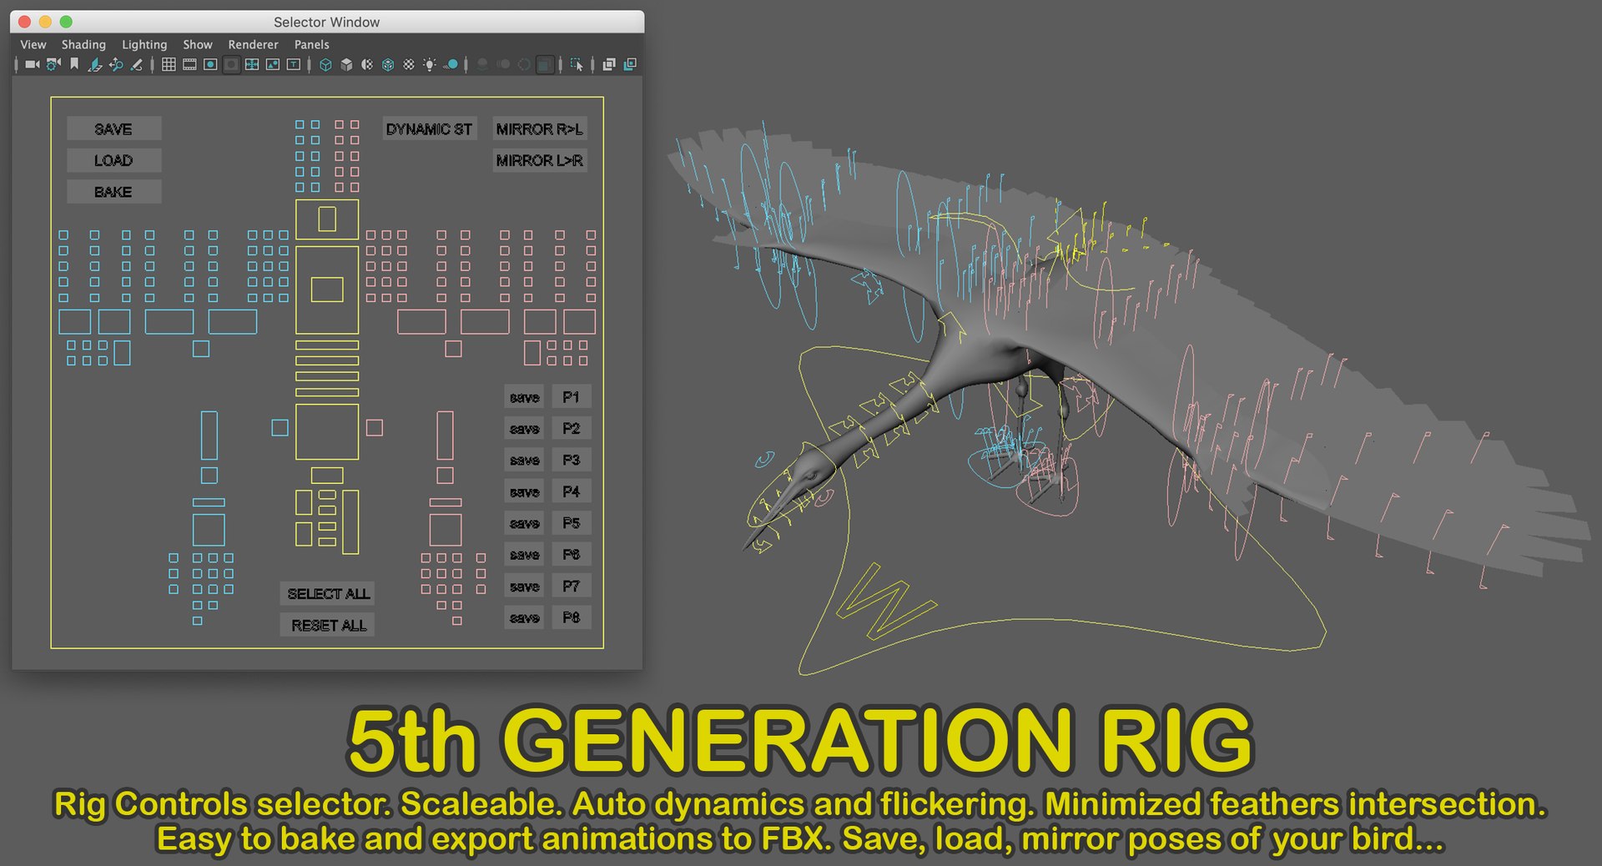Select the topmost yellow spine bar

[x=327, y=345]
